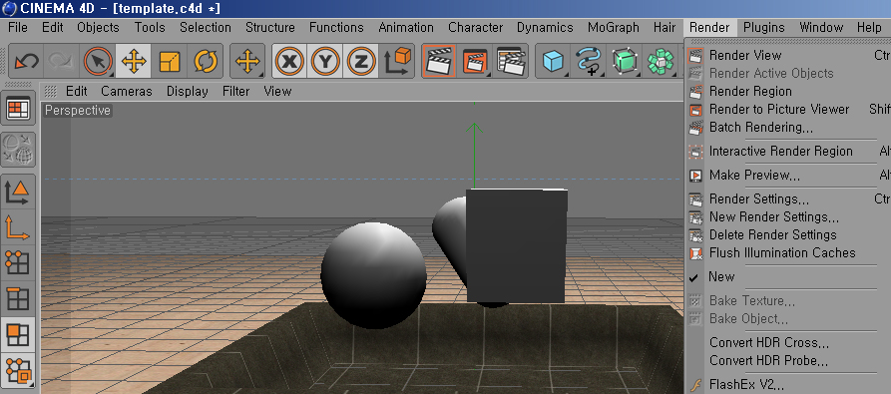Select the Live Selection arrow tool
This screenshot has width=891, height=394.
coord(98,60)
